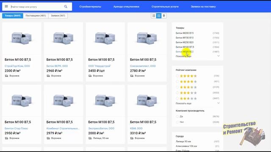Select city filter Алексеевка 106 км
The width and height of the screenshot is (271, 152).
tap(186, 146)
